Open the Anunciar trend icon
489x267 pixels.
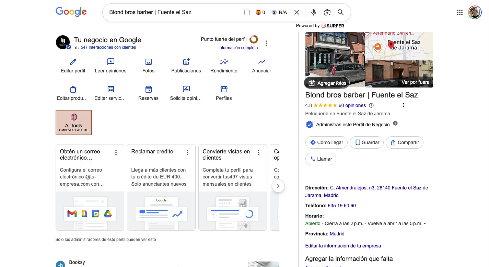point(261,62)
